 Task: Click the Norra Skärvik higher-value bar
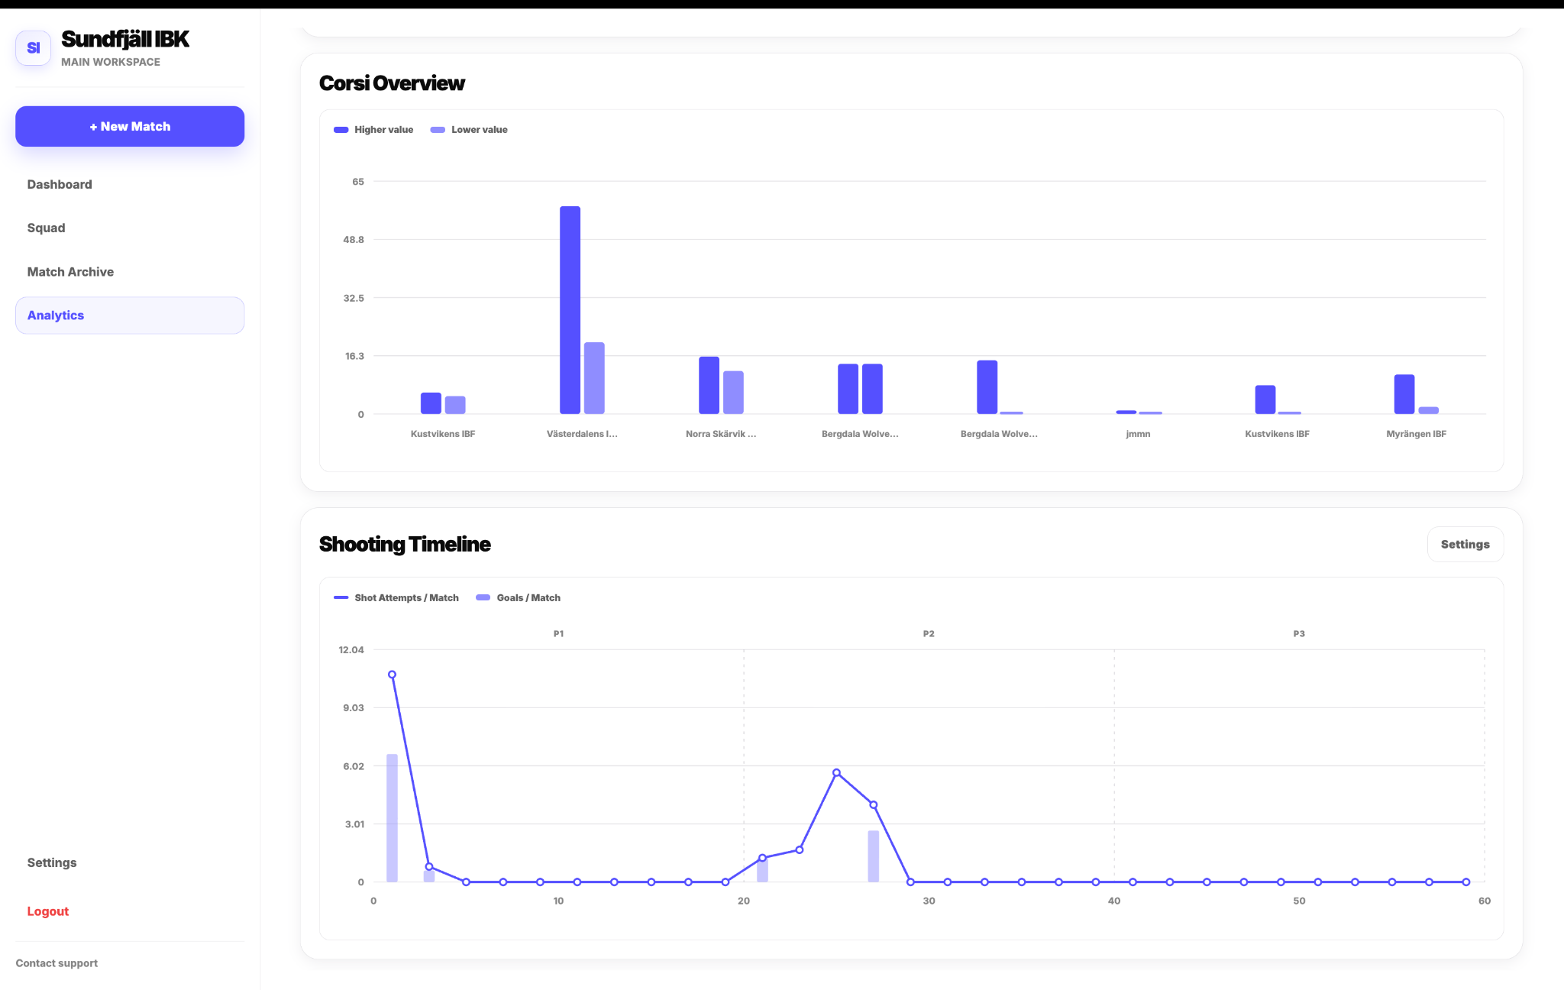pos(709,385)
